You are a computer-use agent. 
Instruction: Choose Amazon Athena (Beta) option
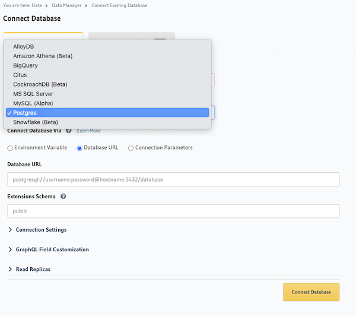[x=107, y=56]
